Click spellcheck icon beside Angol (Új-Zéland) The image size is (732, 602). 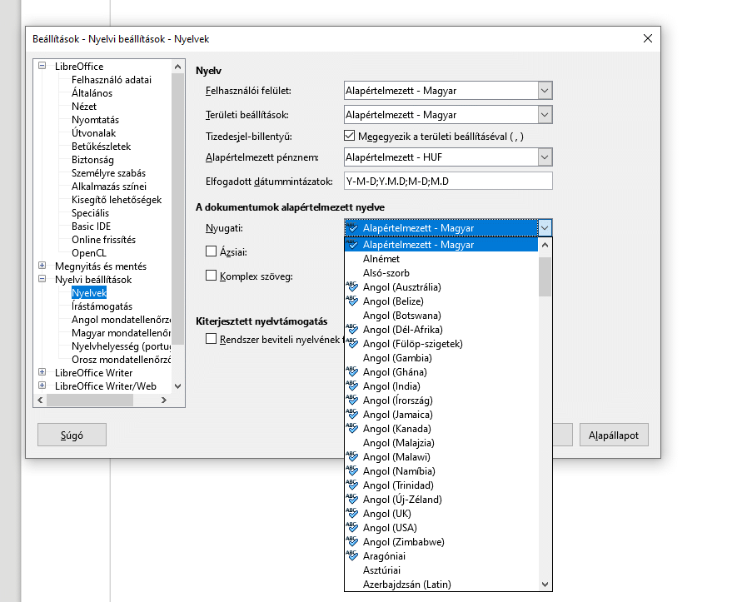352,499
